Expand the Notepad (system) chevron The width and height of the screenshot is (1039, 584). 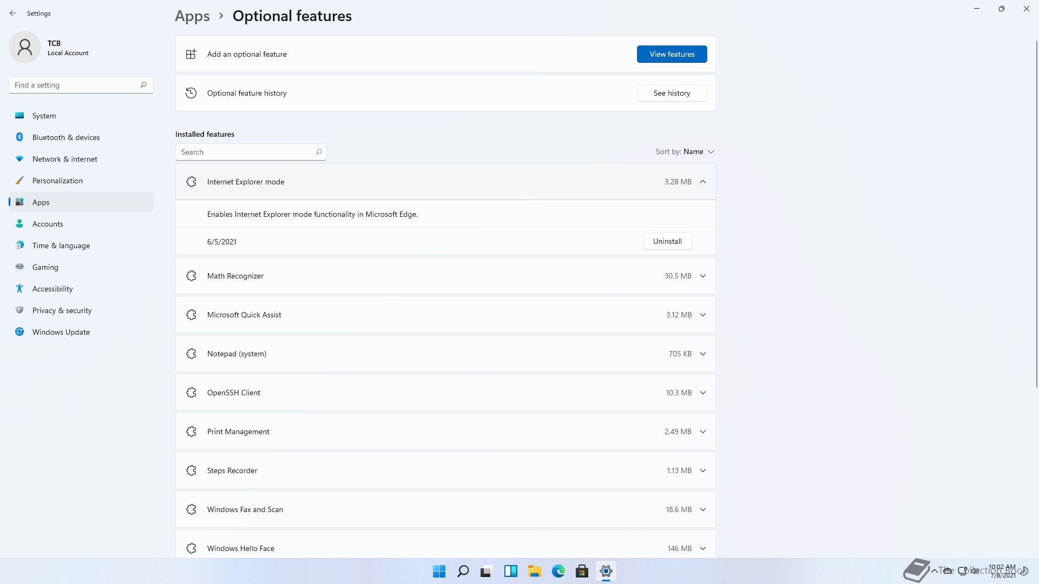point(703,354)
